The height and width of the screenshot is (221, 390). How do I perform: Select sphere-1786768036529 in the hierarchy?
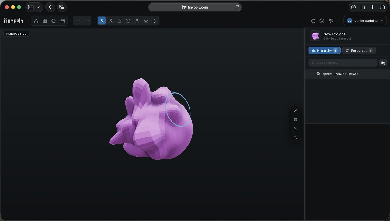tap(347, 74)
